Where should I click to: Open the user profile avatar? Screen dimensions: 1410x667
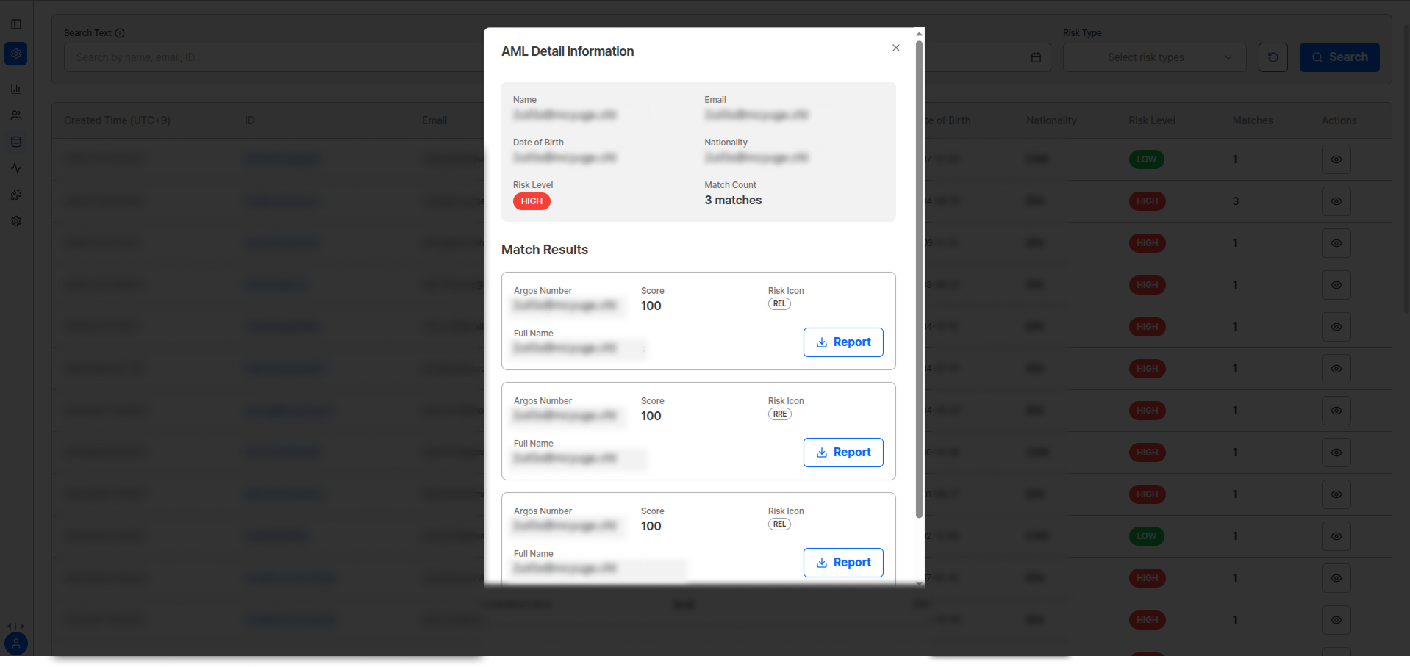[16, 643]
